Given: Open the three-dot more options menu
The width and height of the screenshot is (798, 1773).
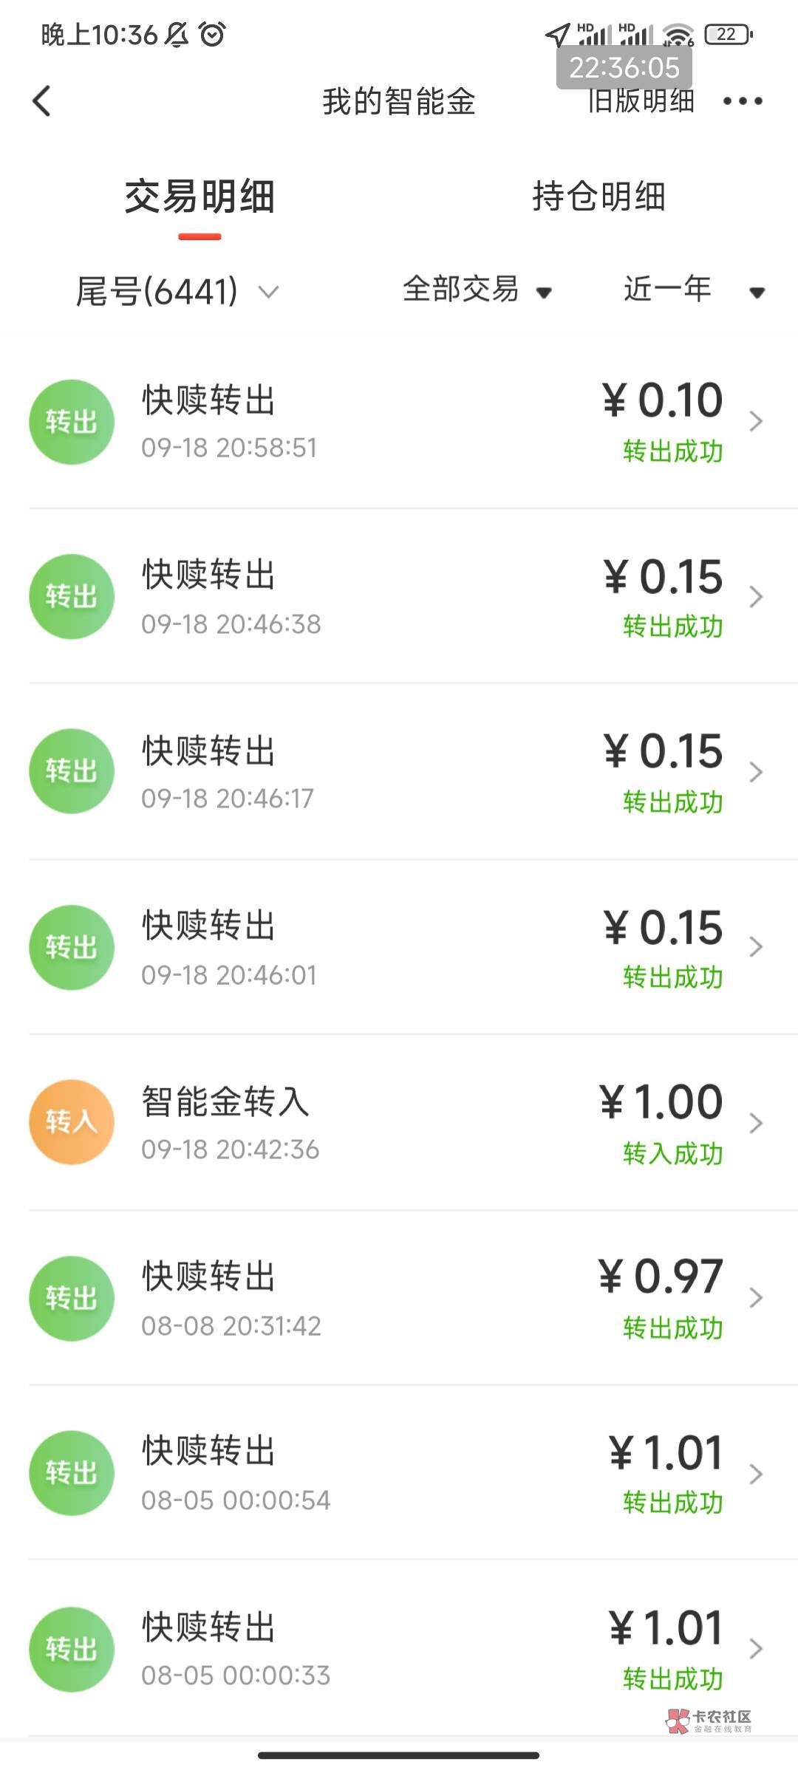Looking at the screenshot, I should 742,101.
